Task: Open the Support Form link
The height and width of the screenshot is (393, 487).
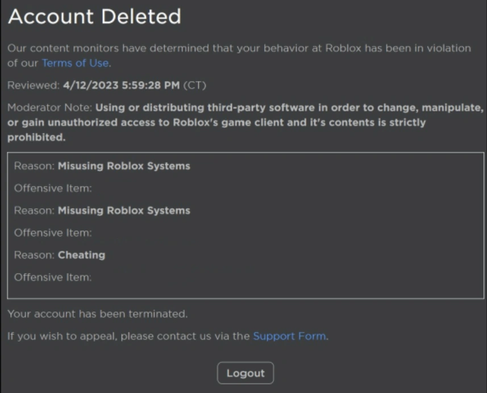Action: tap(289, 336)
